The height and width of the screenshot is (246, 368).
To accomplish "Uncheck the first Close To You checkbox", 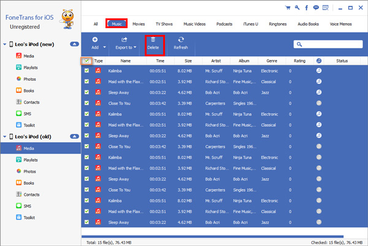I will 86,103.
